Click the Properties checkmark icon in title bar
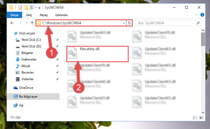 pos(20,7)
